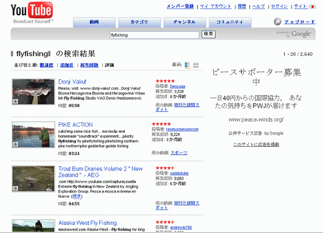323x233 pixels.
Task: Open Alaska West Fly Fishing title link
Action: click(88, 223)
